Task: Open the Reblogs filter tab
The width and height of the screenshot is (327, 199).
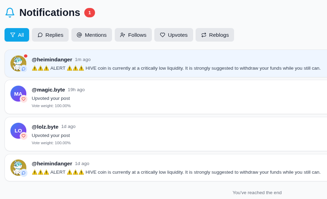Action: coord(215,35)
